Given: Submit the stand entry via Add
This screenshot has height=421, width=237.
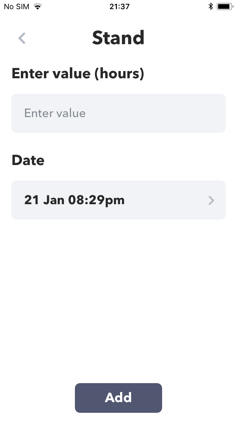Looking at the screenshot, I should click(118, 398).
